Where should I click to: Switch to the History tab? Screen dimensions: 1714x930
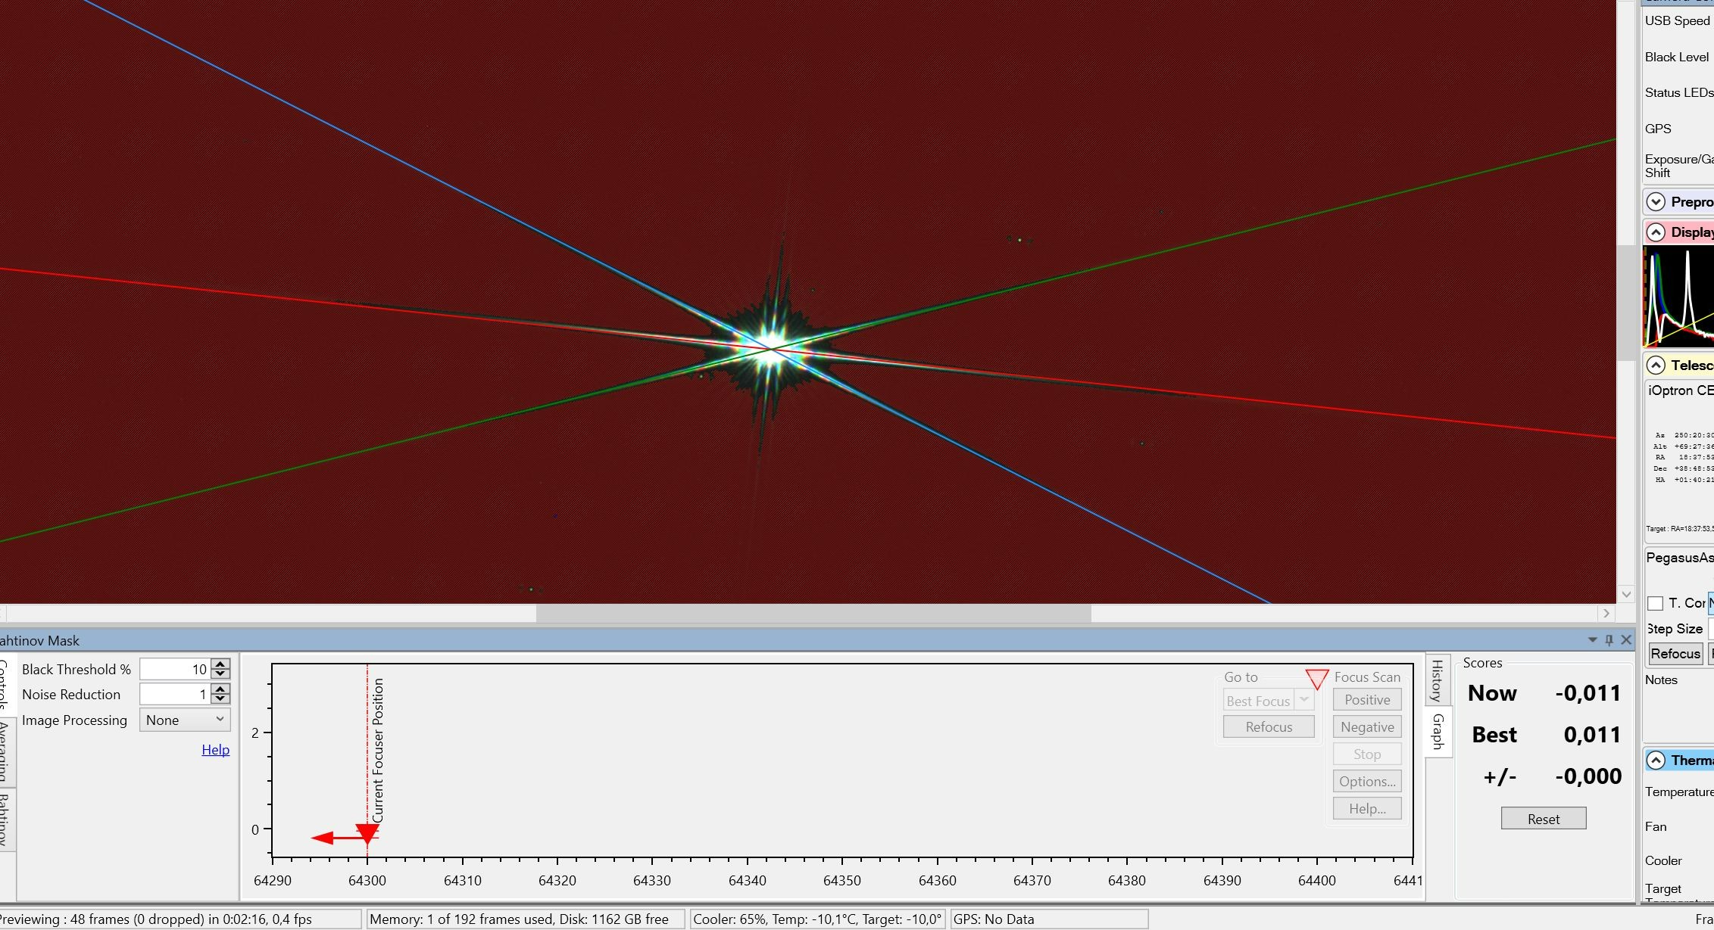click(1437, 680)
